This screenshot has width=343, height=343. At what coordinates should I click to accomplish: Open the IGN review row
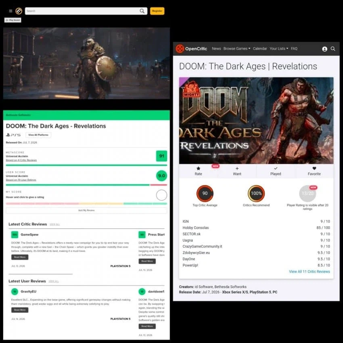pyautogui.click(x=256, y=222)
